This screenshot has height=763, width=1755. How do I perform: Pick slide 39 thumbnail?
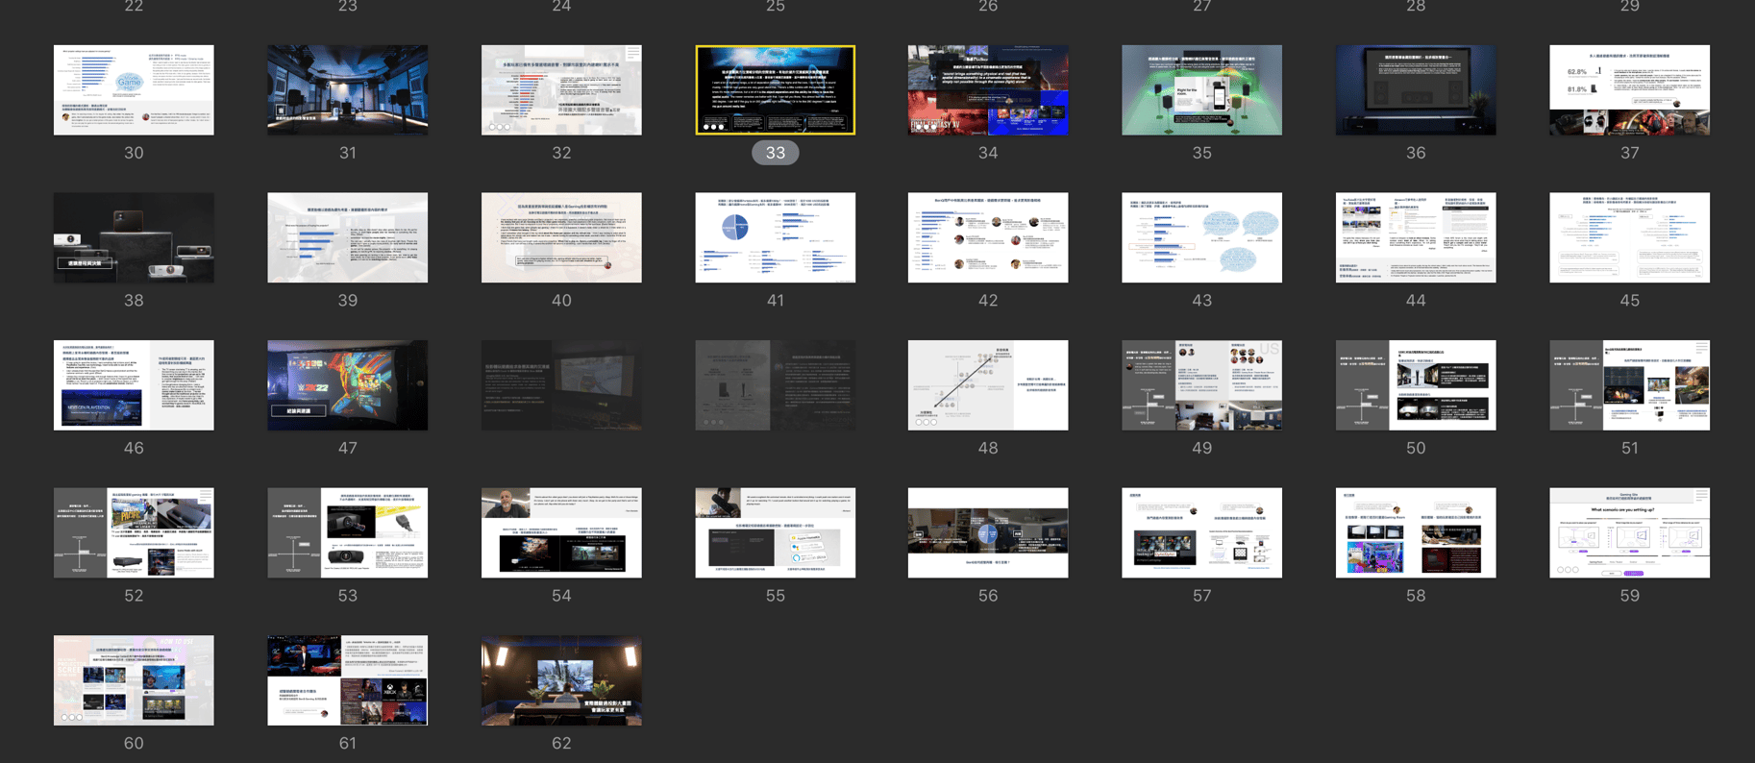[348, 237]
